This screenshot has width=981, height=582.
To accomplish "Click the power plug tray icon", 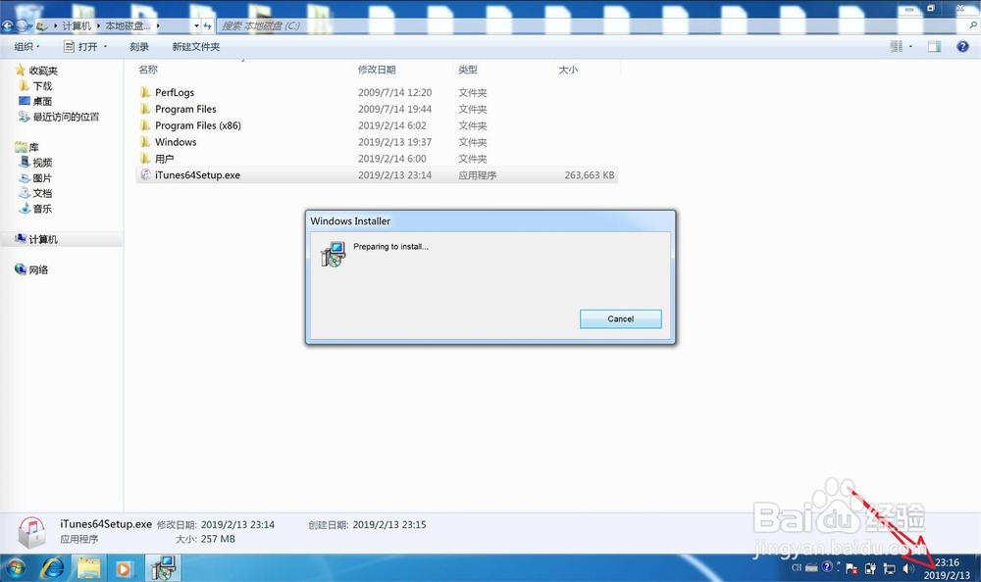I will pyautogui.click(x=870, y=569).
